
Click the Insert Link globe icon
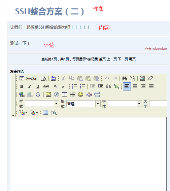tap(22, 94)
